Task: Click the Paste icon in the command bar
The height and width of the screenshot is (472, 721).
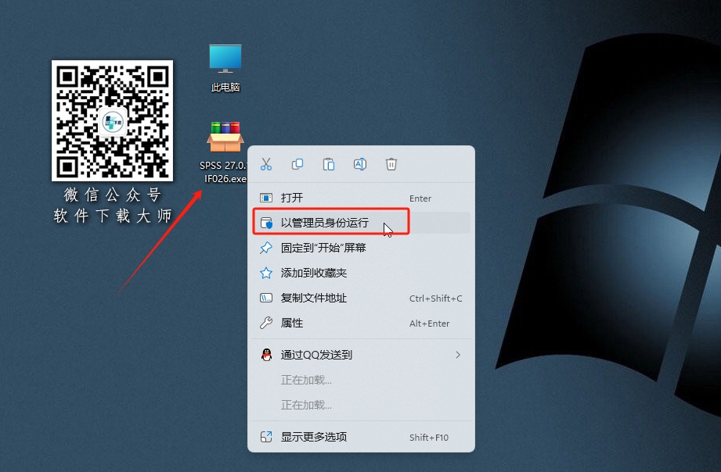Action: 328,164
